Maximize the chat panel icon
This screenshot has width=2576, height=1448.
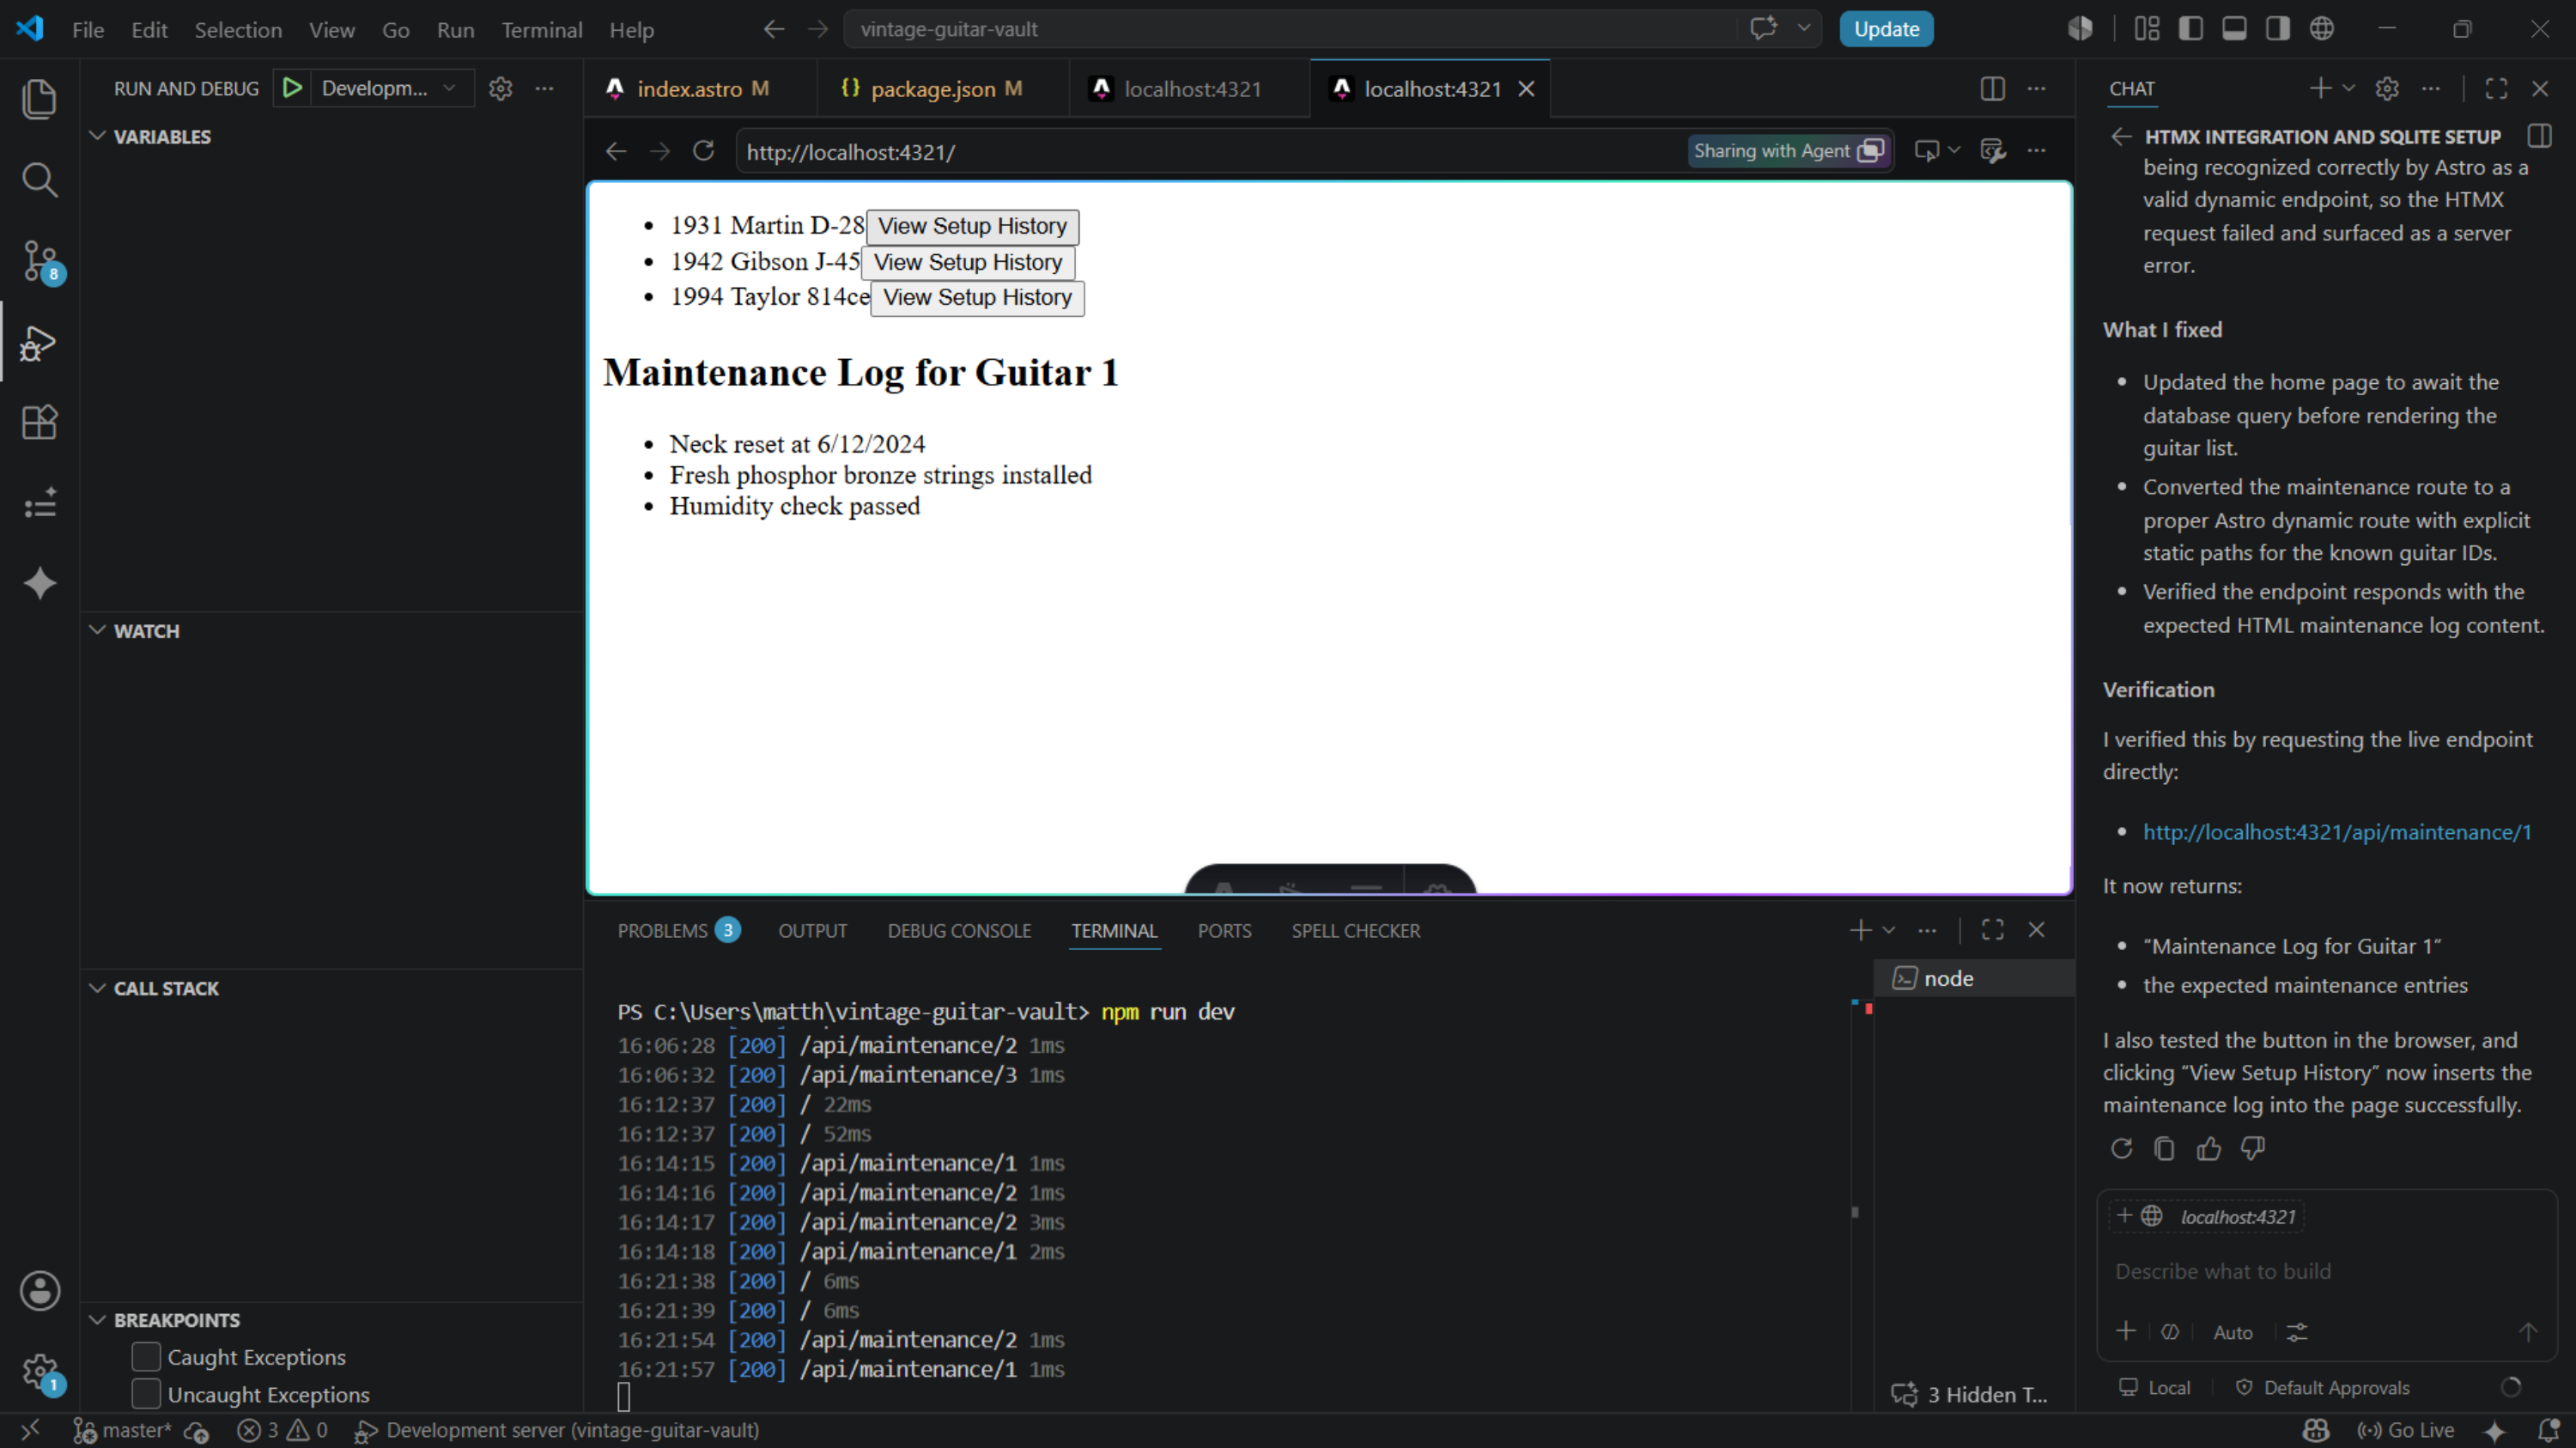coord(2496,88)
